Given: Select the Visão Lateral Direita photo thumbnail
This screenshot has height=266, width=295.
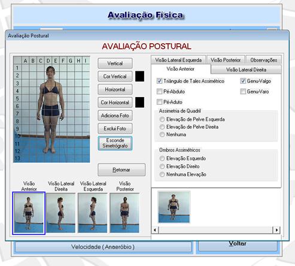Looking at the screenshot, I should pos(61,213).
